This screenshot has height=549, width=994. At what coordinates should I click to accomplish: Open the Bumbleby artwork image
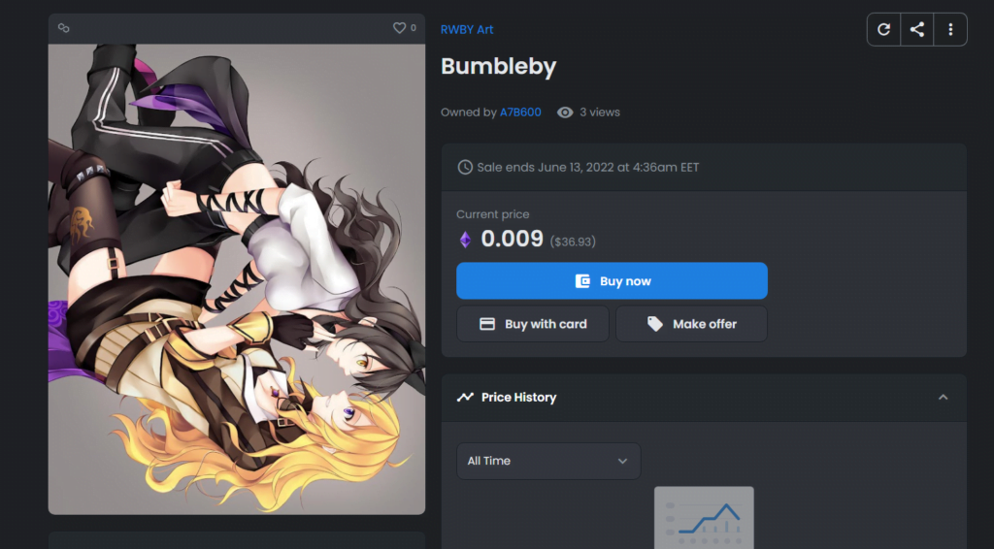(x=237, y=279)
